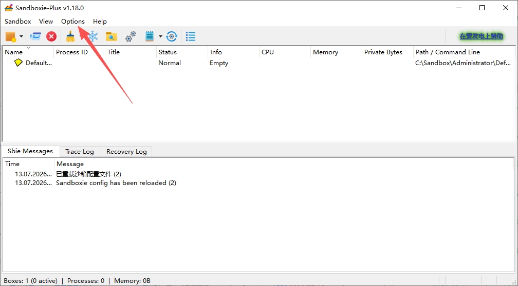Click the C:\Sandbox\Administrator path cell
518x286 pixels.
(x=463, y=63)
